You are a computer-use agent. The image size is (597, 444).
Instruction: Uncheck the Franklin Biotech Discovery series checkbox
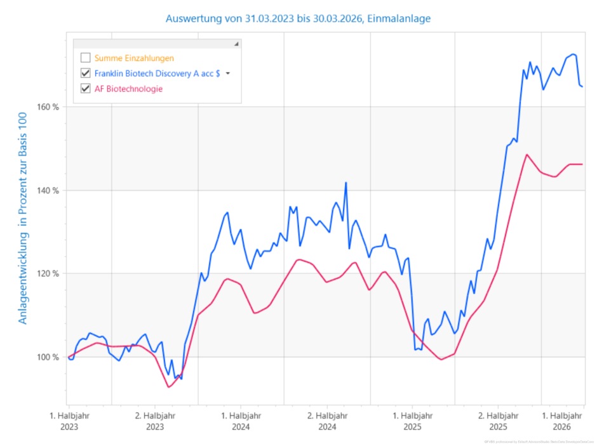(86, 74)
